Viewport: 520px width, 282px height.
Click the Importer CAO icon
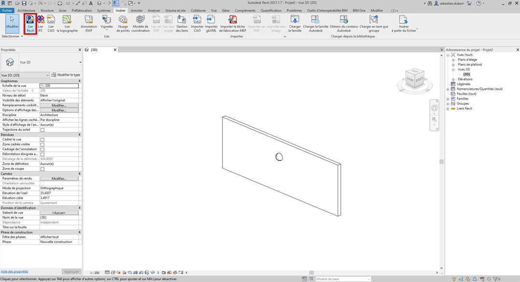(x=197, y=23)
